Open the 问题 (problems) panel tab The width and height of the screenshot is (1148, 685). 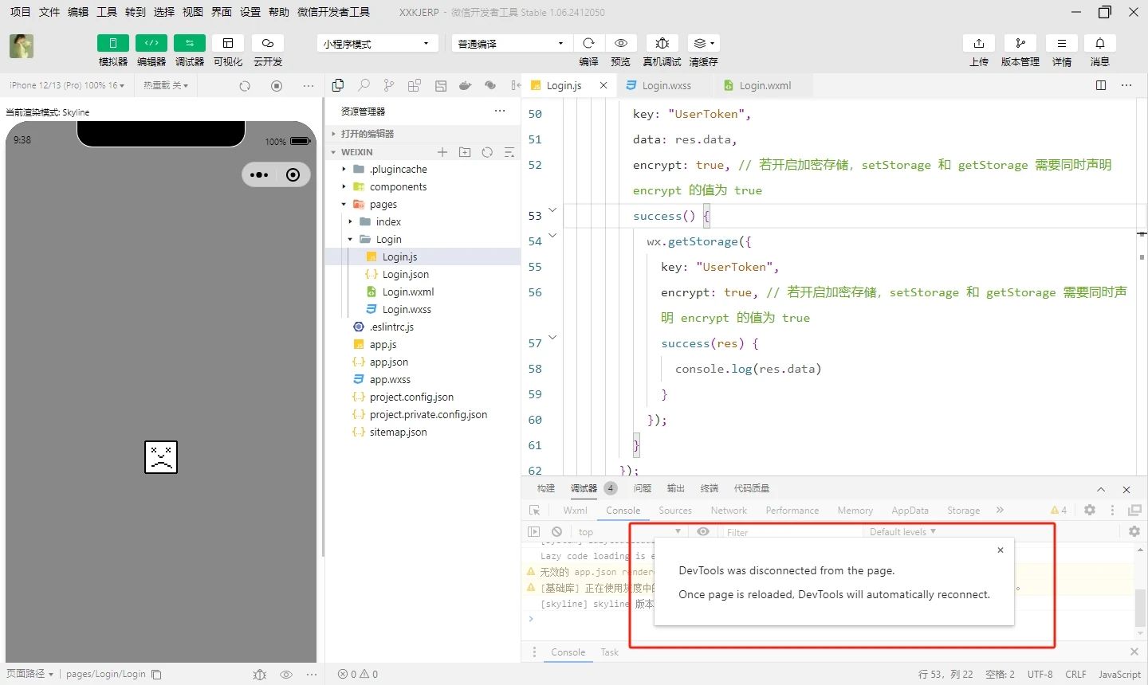pyautogui.click(x=643, y=488)
